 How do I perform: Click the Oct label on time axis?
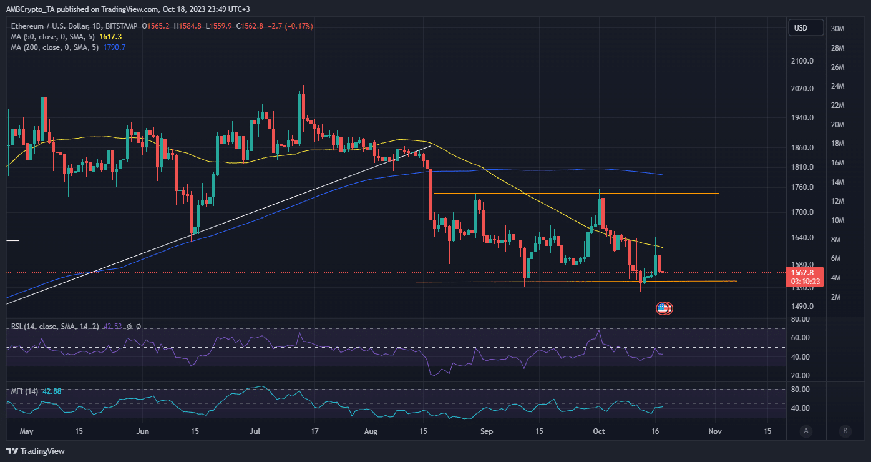point(599,431)
